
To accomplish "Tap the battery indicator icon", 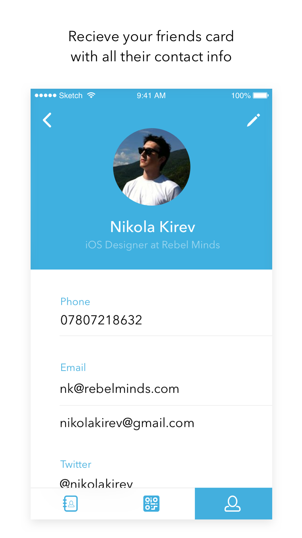I will pos(261,96).
